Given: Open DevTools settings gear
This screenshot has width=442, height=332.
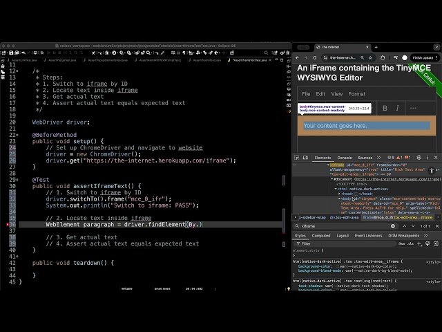Looking at the screenshot, I should [x=419, y=158].
